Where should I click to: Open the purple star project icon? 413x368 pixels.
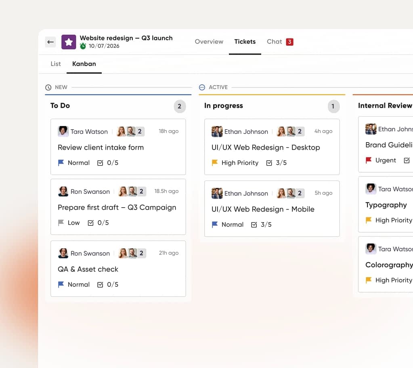point(69,42)
